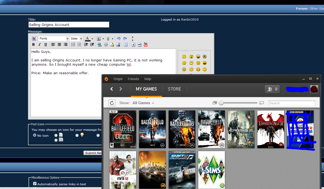Viewport: 324px width, 189px height.
Task: Go back in Origin navigation
Action: (x=112, y=89)
